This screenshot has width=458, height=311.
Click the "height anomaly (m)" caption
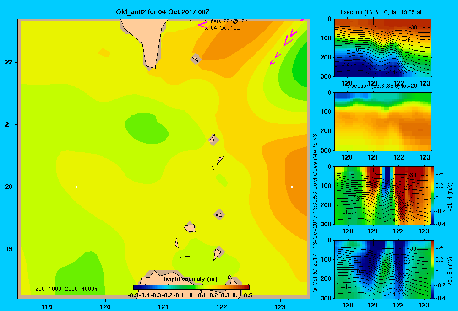pyautogui.click(x=191, y=279)
